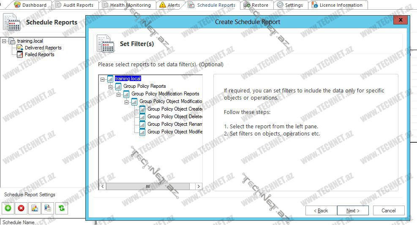Click the green refresh schedules icon
This screenshot has height=225, width=417.
[62, 208]
